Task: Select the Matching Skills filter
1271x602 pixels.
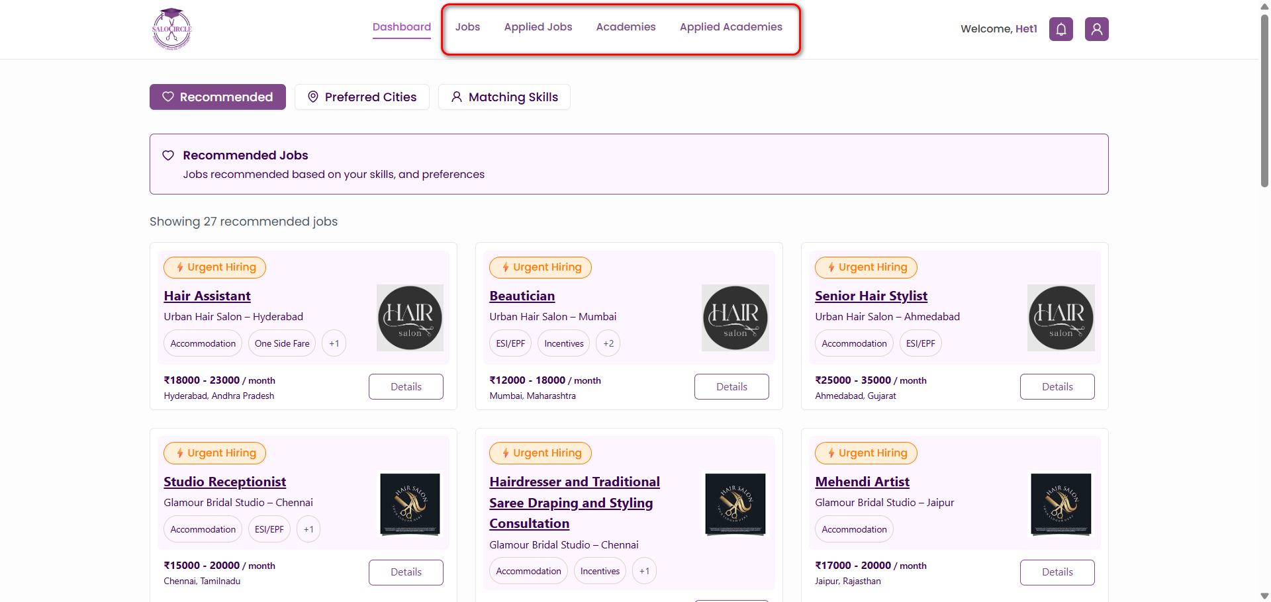Action: 504,97
